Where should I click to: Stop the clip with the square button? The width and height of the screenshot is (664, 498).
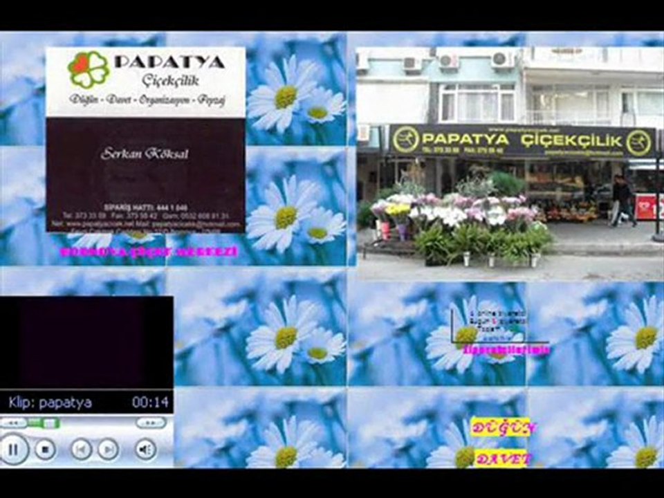[46, 450]
